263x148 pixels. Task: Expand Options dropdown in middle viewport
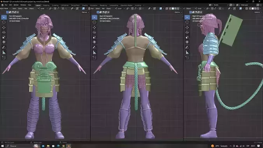coord(178,12)
